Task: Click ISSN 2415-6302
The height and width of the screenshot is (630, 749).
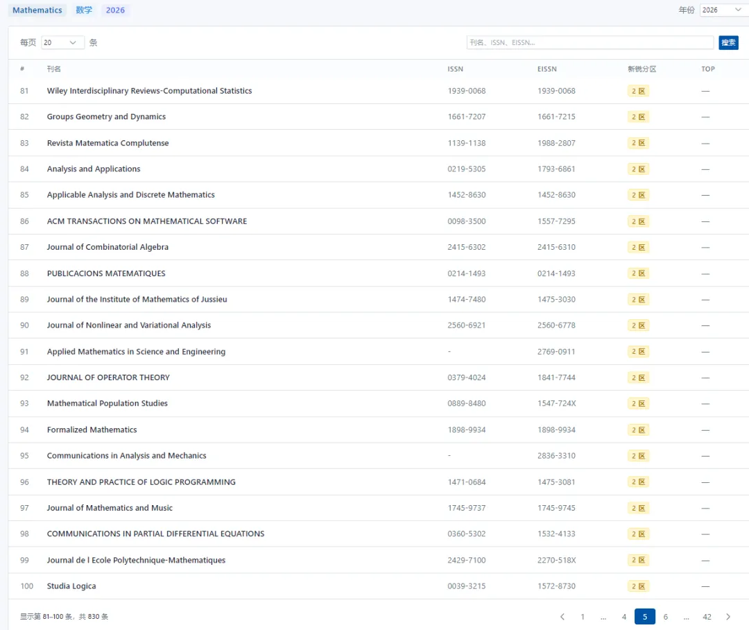Action: [467, 247]
